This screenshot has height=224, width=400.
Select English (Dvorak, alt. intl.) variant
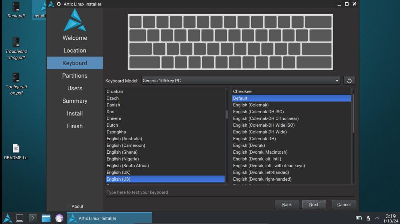pyautogui.click(x=291, y=159)
